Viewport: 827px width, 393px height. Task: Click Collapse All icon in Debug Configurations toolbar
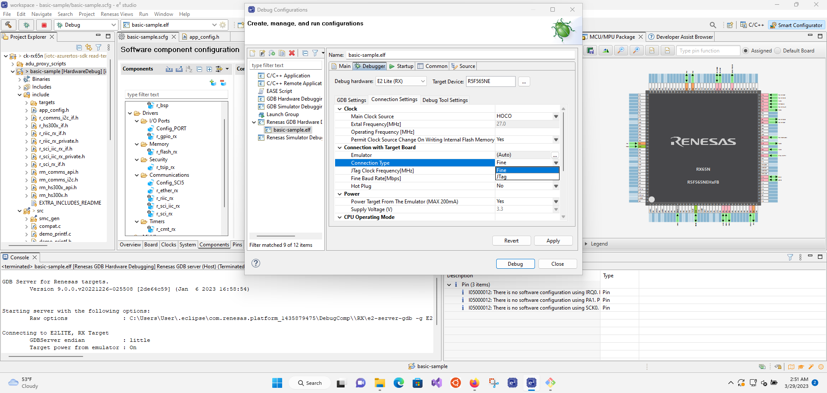click(x=305, y=53)
